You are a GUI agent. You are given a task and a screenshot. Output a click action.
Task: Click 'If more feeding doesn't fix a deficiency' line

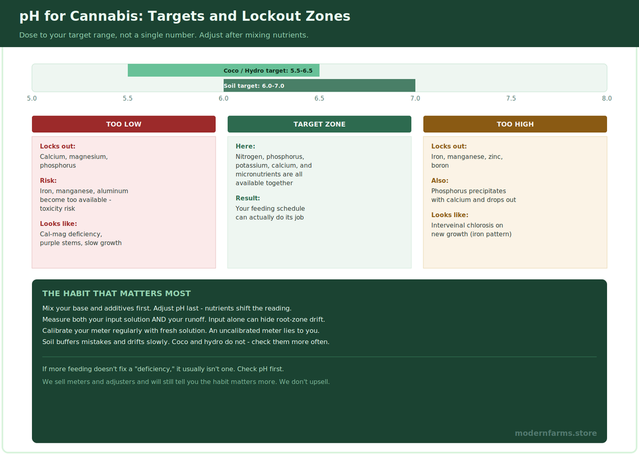(163, 369)
